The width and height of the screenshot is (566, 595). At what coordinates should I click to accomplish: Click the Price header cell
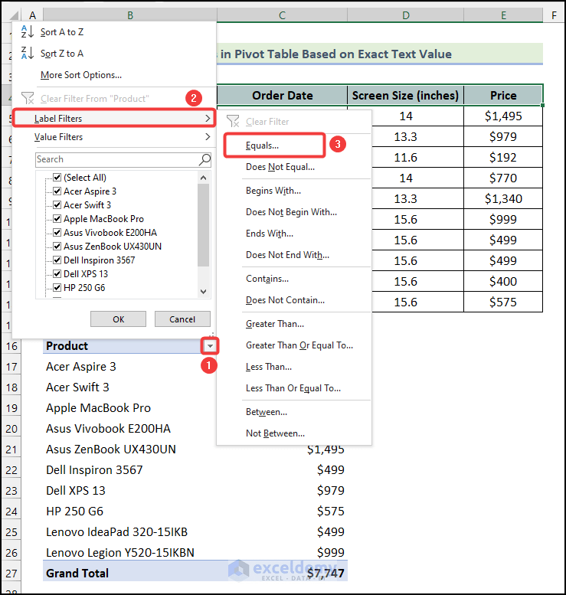pos(503,95)
